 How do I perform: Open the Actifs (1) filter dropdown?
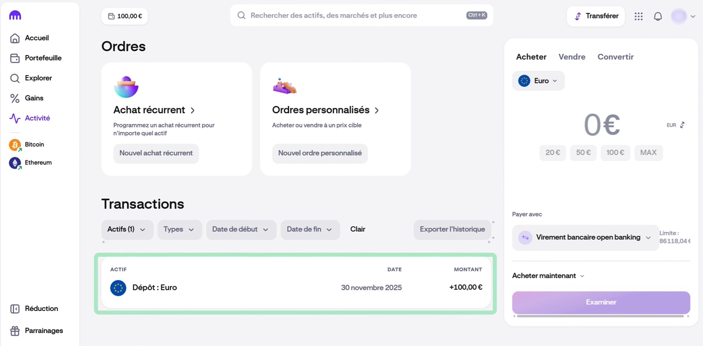coord(127,229)
